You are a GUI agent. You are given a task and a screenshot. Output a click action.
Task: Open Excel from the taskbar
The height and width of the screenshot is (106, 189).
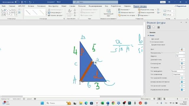102,103
